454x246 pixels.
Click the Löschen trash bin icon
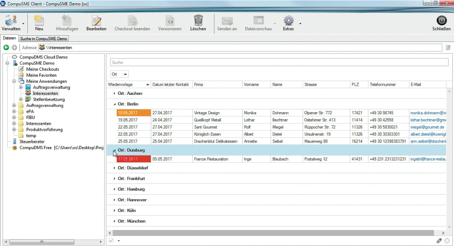pos(198,21)
